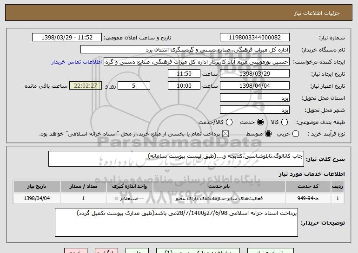Click the buyer notes box about اسناد خزانه
Screen dimensions: 358x253
176,222
